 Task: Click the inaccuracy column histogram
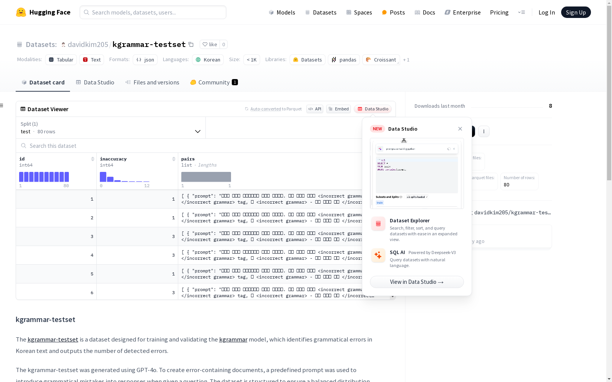point(125,177)
